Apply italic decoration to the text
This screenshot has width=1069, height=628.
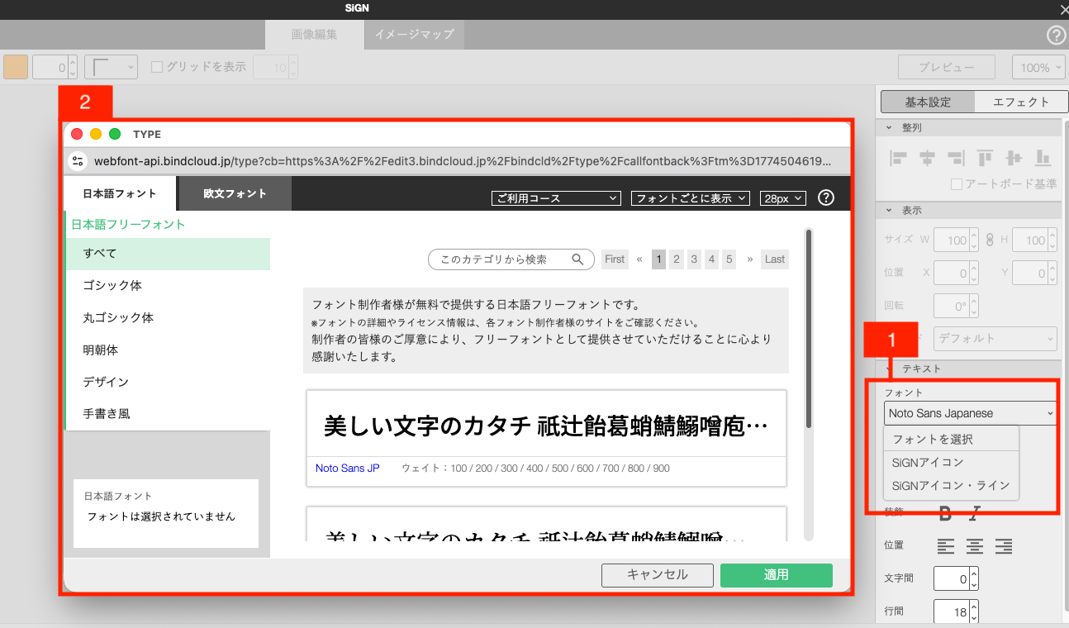(973, 512)
